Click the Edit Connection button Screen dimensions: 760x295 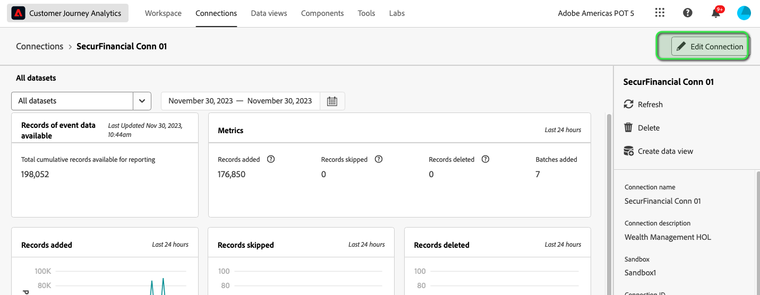point(710,47)
